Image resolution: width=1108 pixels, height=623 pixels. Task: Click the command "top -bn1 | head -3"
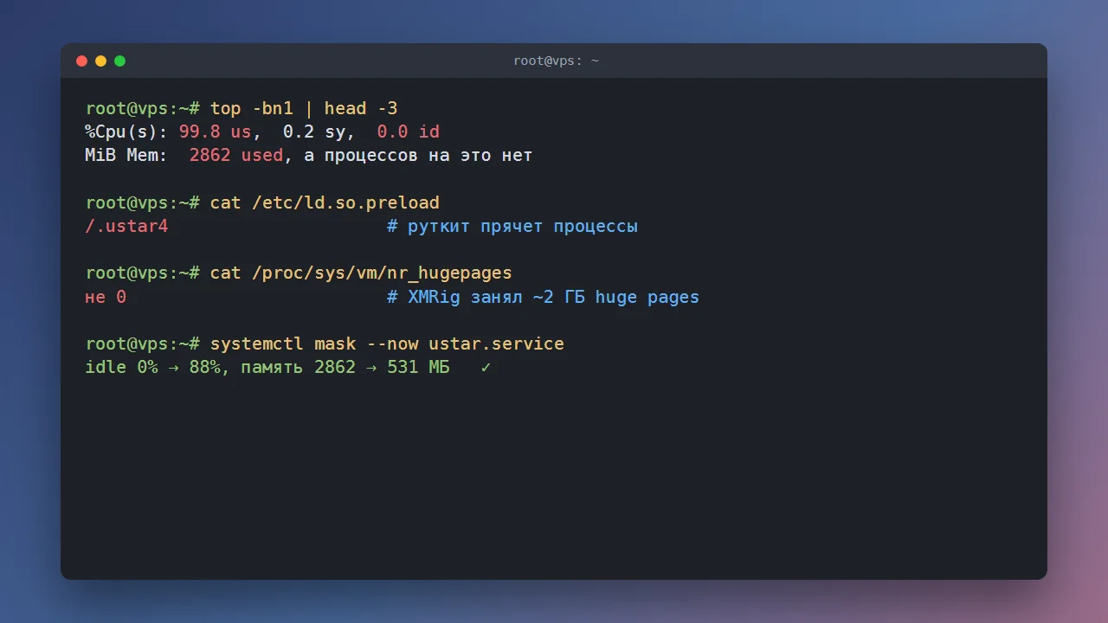304,108
